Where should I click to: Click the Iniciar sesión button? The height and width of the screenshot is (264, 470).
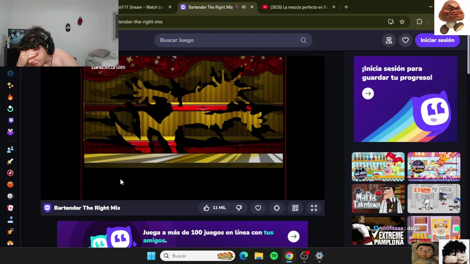coord(437,40)
